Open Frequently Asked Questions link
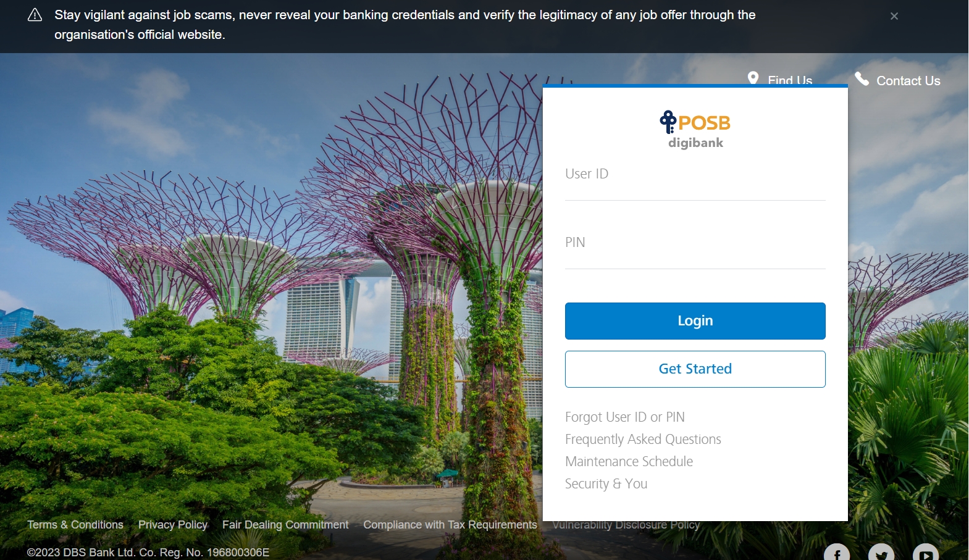969x560 pixels. pos(643,440)
